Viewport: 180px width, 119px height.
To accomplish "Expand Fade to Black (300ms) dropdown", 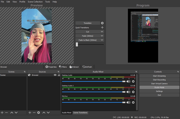I will (102, 40).
